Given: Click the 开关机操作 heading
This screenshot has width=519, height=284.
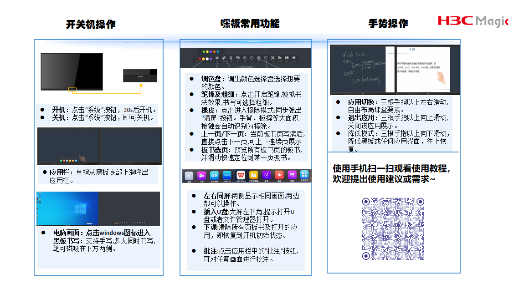Looking at the screenshot, I should (x=91, y=24).
